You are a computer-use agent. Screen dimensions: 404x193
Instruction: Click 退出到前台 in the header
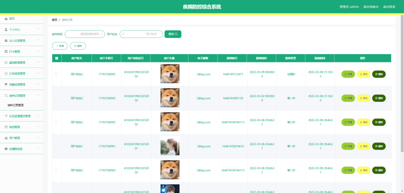tap(371, 7)
